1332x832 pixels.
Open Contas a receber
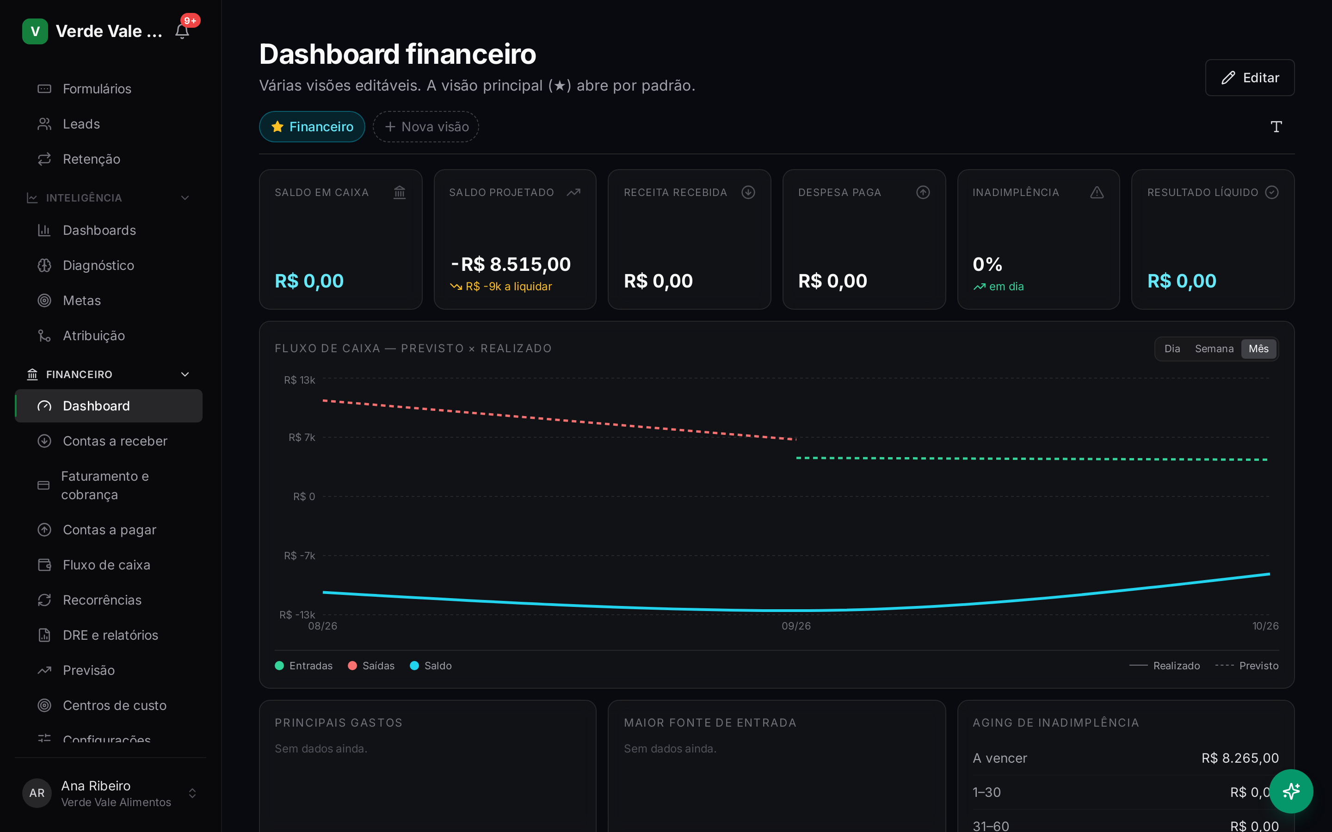(x=108, y=441)
